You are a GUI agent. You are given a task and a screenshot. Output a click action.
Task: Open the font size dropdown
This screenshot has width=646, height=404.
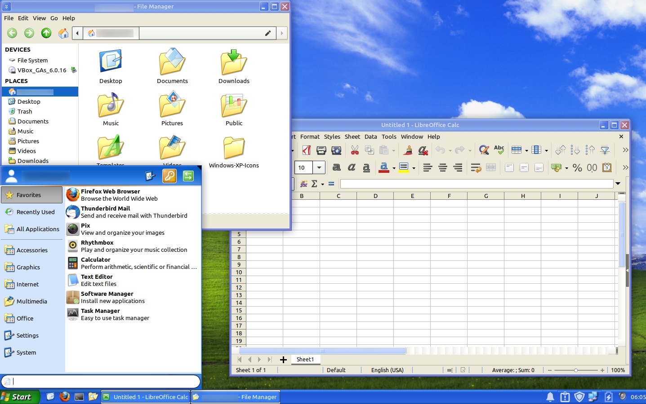point(319,168)
